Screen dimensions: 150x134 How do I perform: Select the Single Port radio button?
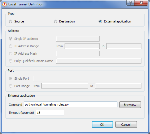pos(11,79)
